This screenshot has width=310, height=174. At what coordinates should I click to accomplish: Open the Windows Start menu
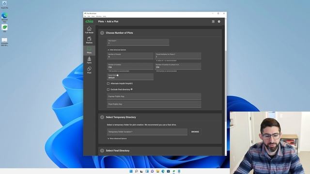131,171
